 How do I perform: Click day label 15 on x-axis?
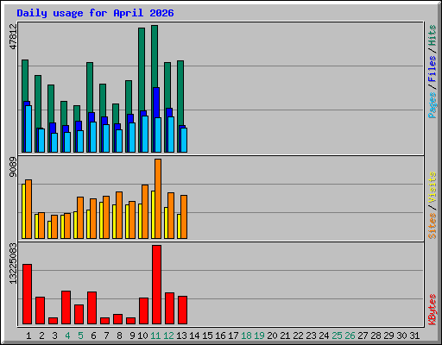[207, 336]
